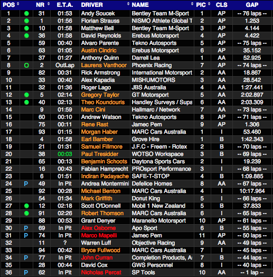Click the green dot beside Scott O'Donnell

[x=26, y=206]
